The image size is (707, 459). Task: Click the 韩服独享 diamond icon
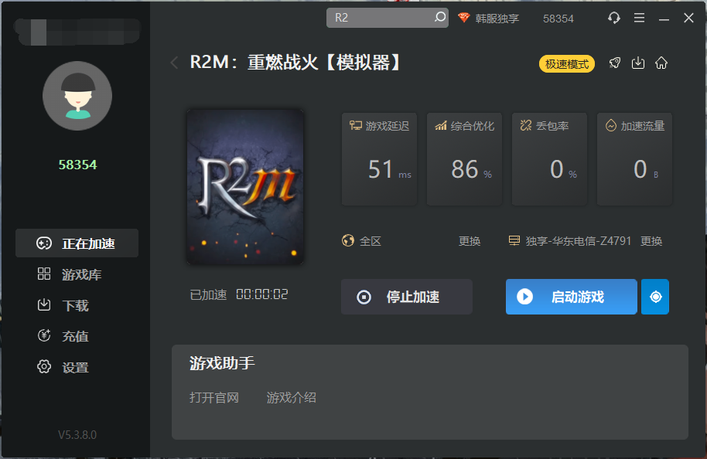[463, 18]
